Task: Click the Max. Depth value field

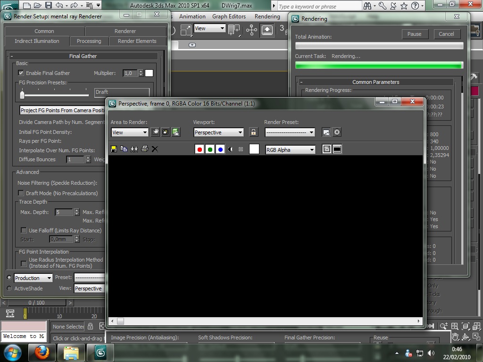Action: click(64, 212)
